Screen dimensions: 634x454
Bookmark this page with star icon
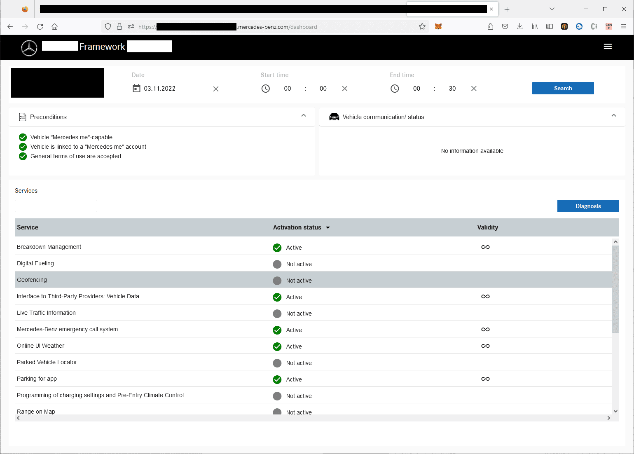pyautogui.click(x=422, y=27)
